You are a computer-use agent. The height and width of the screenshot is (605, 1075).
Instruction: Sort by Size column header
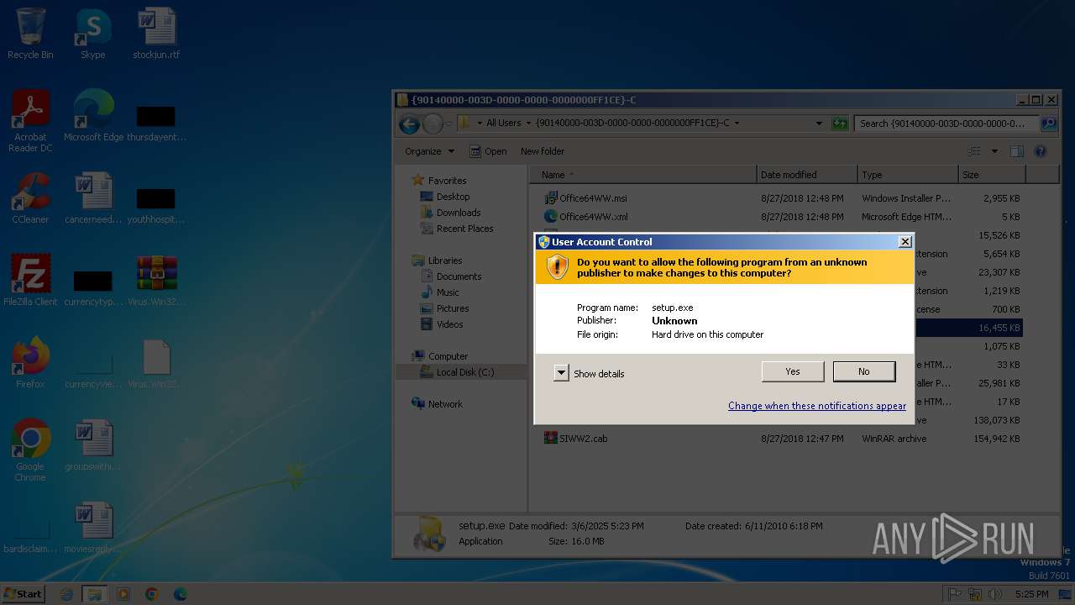992,175
